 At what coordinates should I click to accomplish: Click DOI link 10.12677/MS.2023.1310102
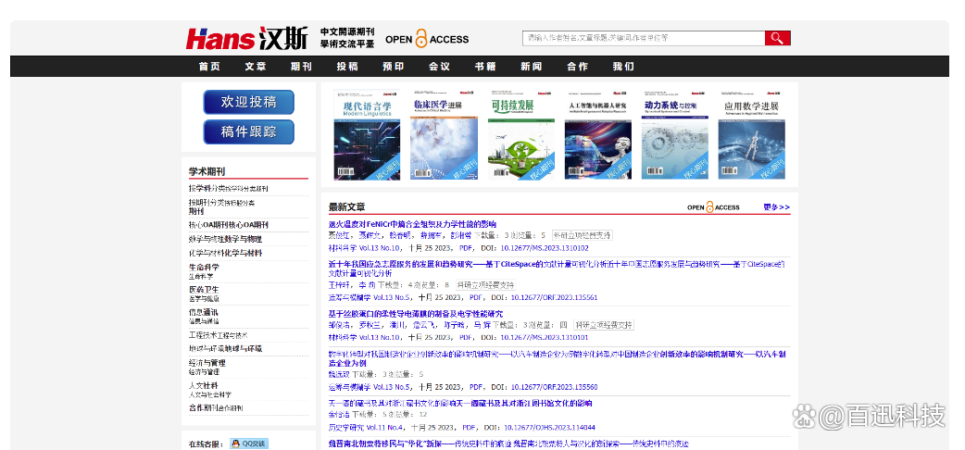click(544, 249)
